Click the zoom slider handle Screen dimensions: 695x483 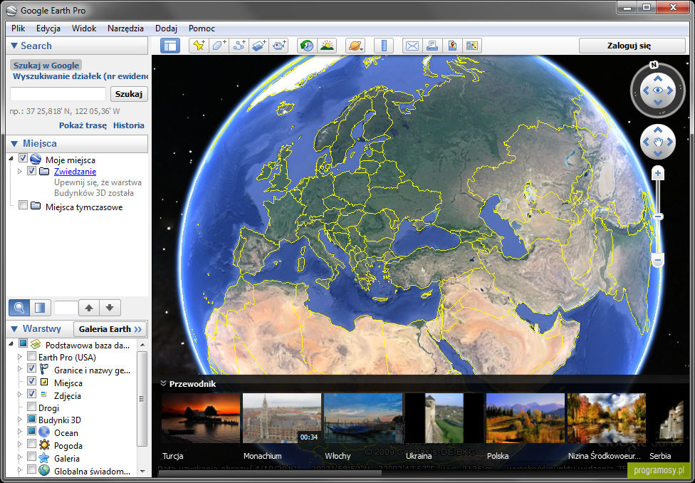tap(658, 217)
